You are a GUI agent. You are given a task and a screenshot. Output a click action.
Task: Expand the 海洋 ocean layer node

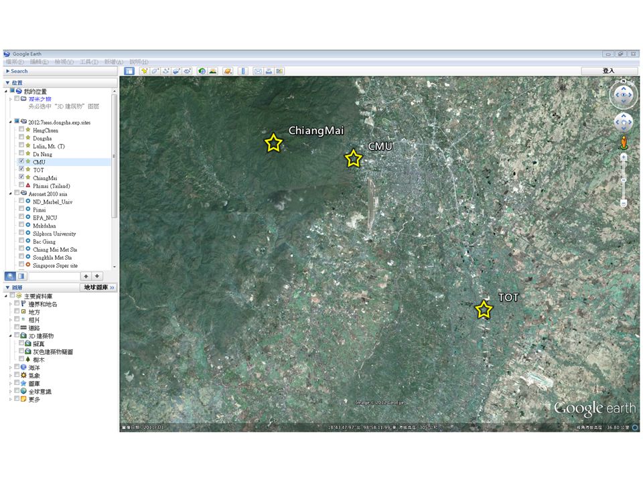tap(11, 368)
